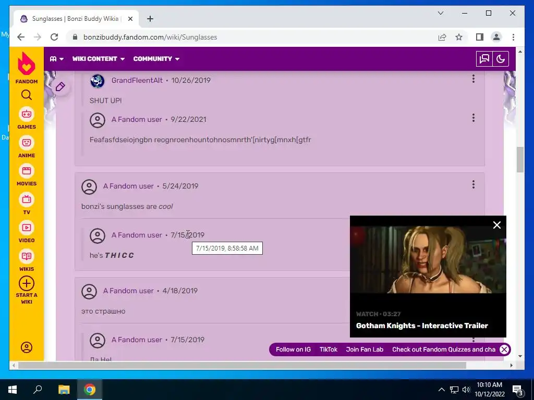Click the Start a Wiki plus icon
534x400 pixels.
point(27,284)
